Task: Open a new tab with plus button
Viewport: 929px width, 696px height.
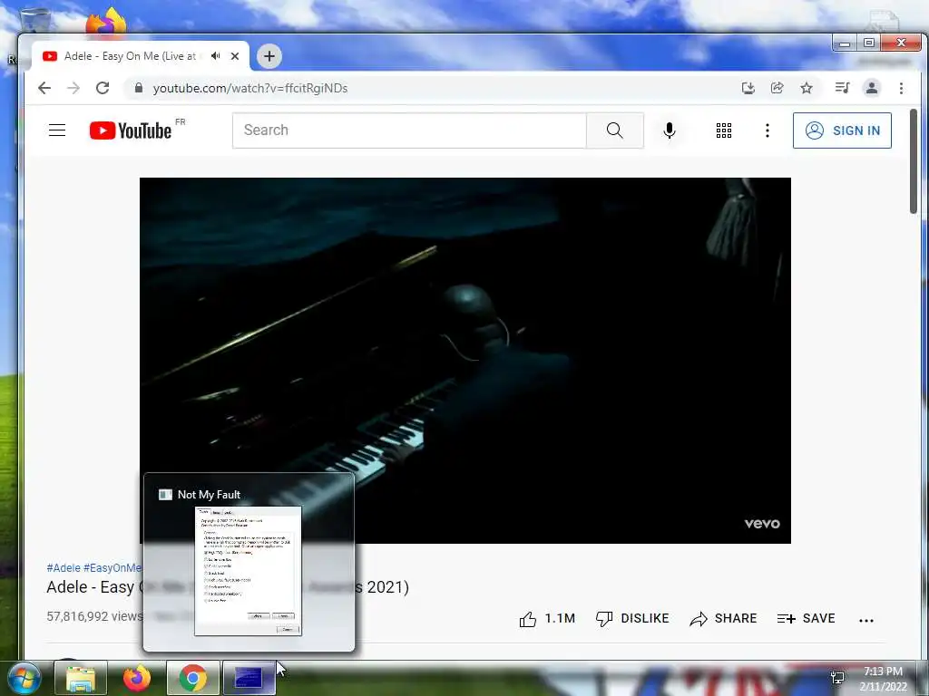Action: (x=269, y=56)
